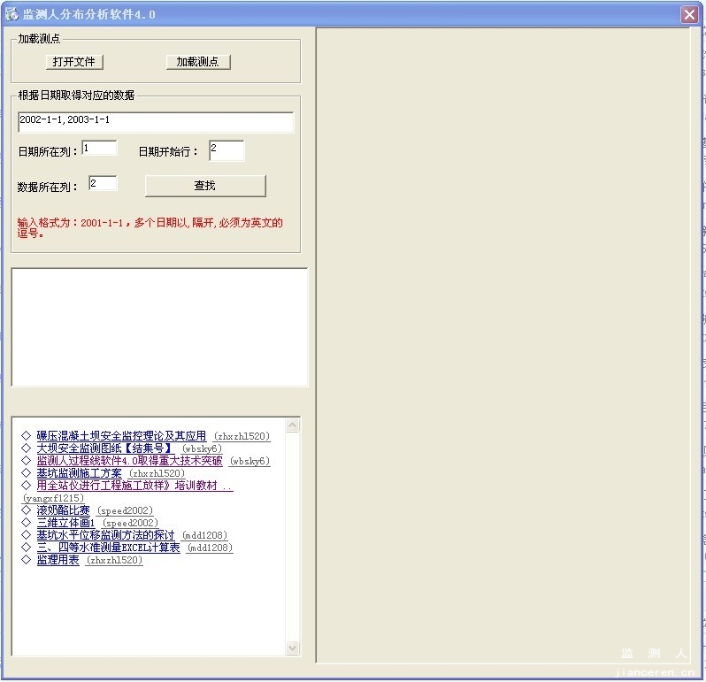This screenshot has width=706, height=682.
Task: Open link 基坑水平位移监测方法的探讨
Action: (106, 535)
